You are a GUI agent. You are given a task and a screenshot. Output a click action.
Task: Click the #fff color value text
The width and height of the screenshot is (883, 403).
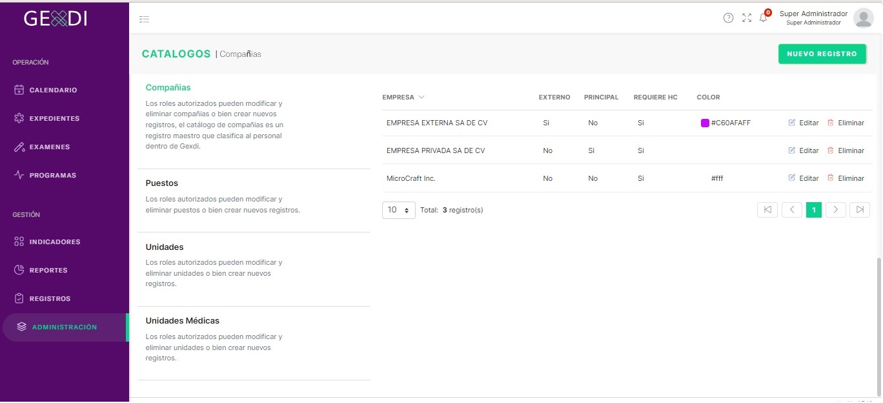717,178
